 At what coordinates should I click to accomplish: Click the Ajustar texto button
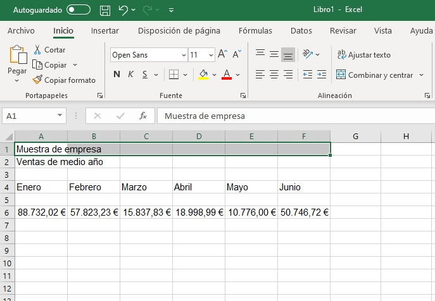(x=363, y=55)
